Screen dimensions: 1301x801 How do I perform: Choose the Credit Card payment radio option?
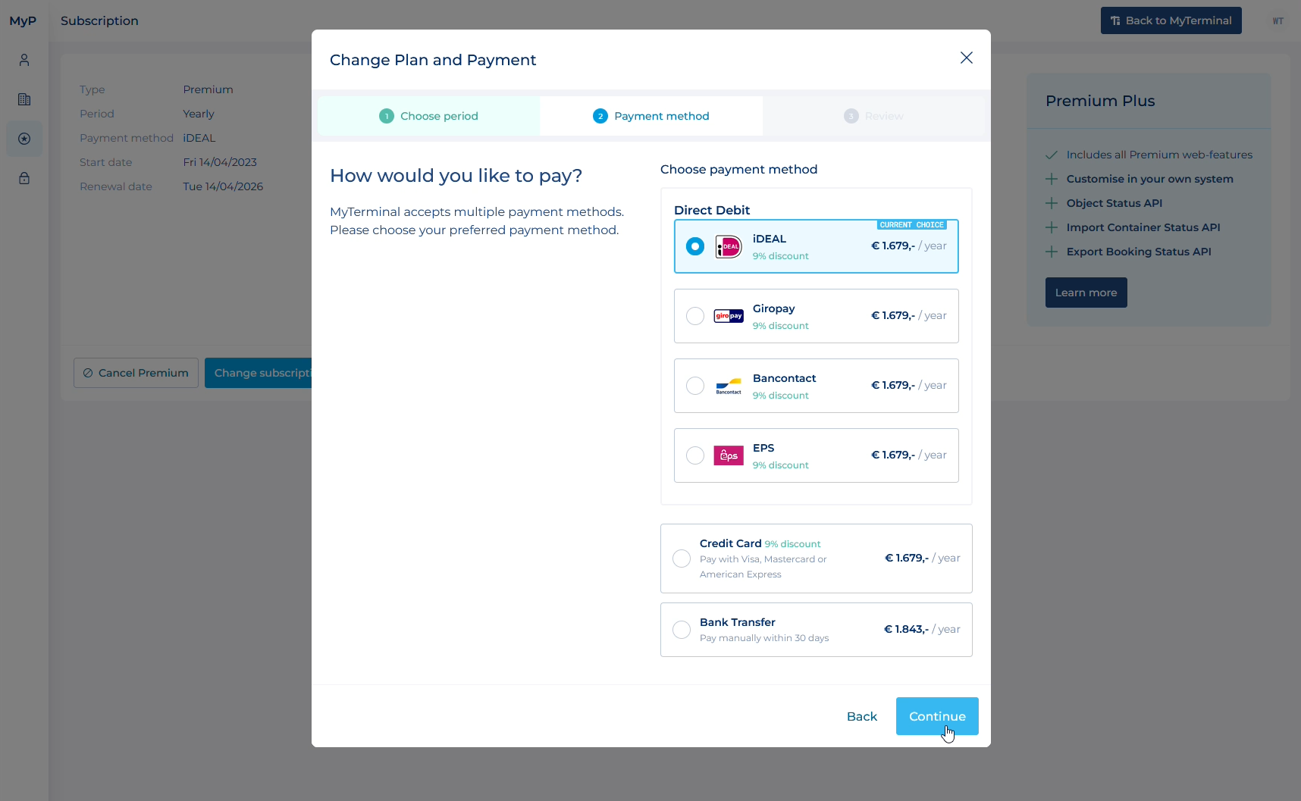tap(682, 559)
